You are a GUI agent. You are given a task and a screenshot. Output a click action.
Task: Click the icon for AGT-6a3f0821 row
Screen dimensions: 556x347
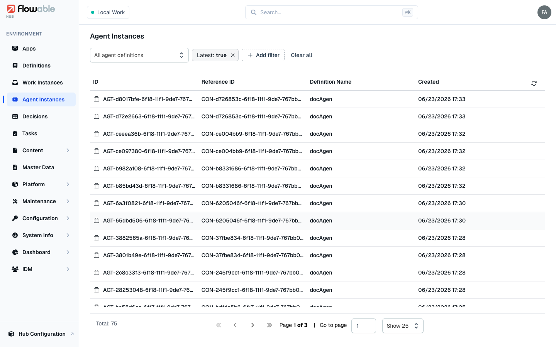97,203
